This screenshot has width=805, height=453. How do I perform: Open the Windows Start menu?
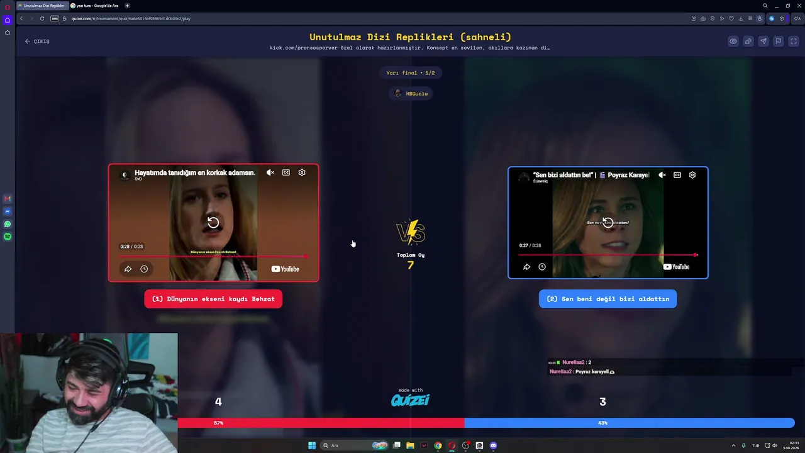[312, 445]
